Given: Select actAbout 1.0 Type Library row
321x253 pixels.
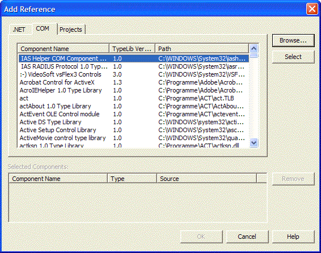Looking at the screenshot, I should (x=134, y=106).
